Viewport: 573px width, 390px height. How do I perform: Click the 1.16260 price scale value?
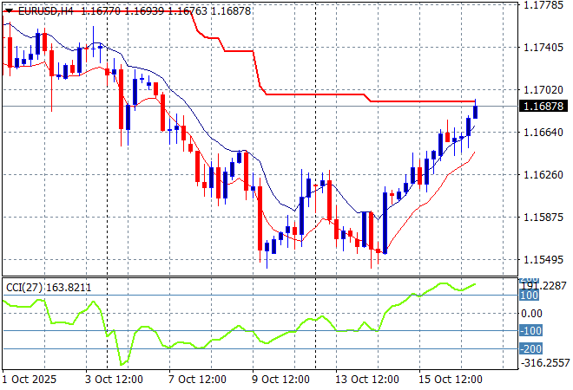tap(543, 175)
